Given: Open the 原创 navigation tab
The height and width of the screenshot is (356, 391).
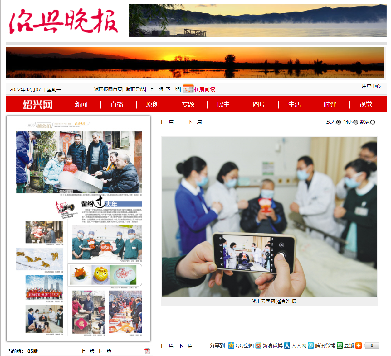Looking at the screenshot, I should pyautogui.click(x=152, y=104).
